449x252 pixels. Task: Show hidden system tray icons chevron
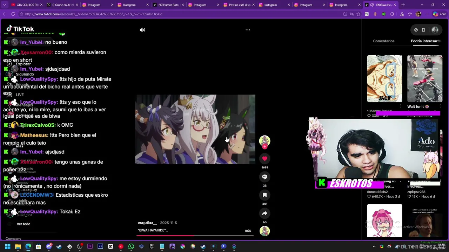pos(374,246)
